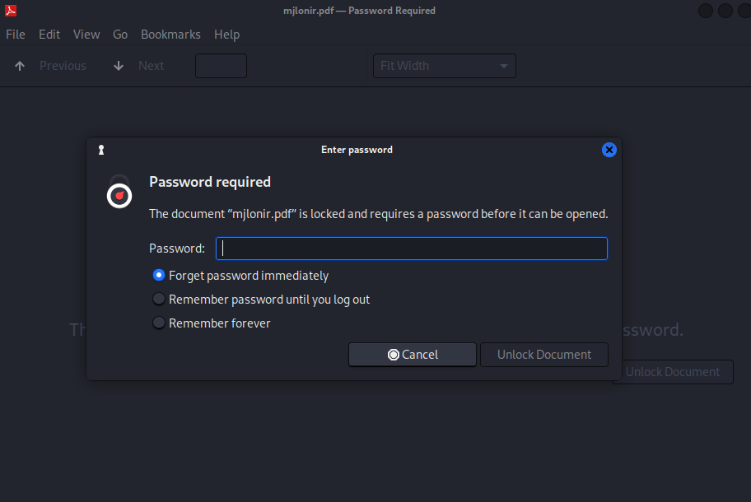
Task: Close the Enter password dialog
Action: (609, 150)
